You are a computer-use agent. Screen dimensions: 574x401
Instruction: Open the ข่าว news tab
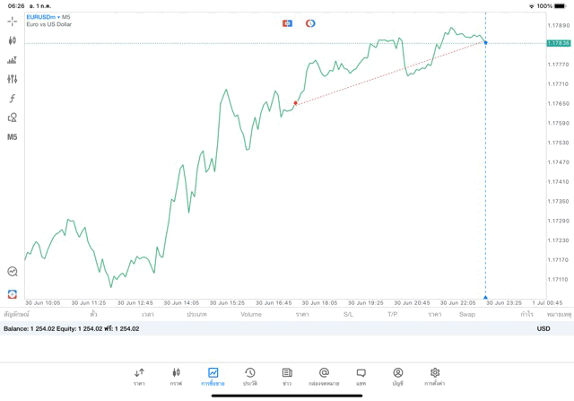tap(287, 376)
